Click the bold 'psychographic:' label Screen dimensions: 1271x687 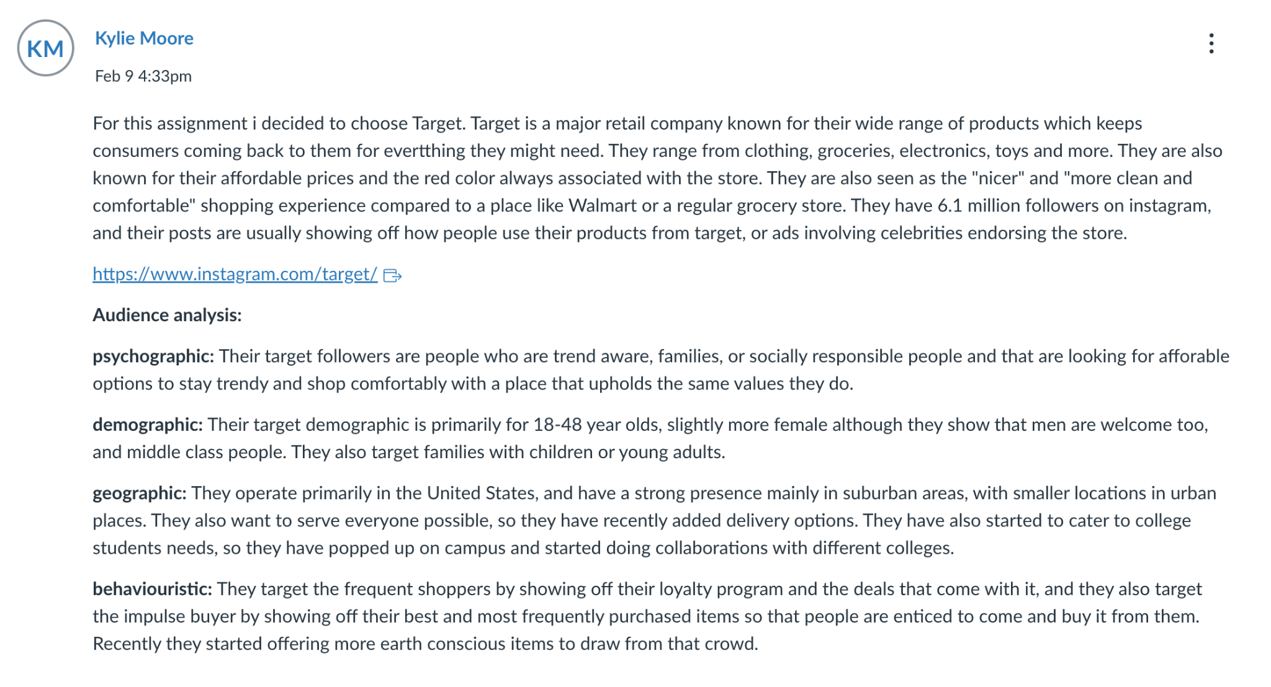click(153, 357)
